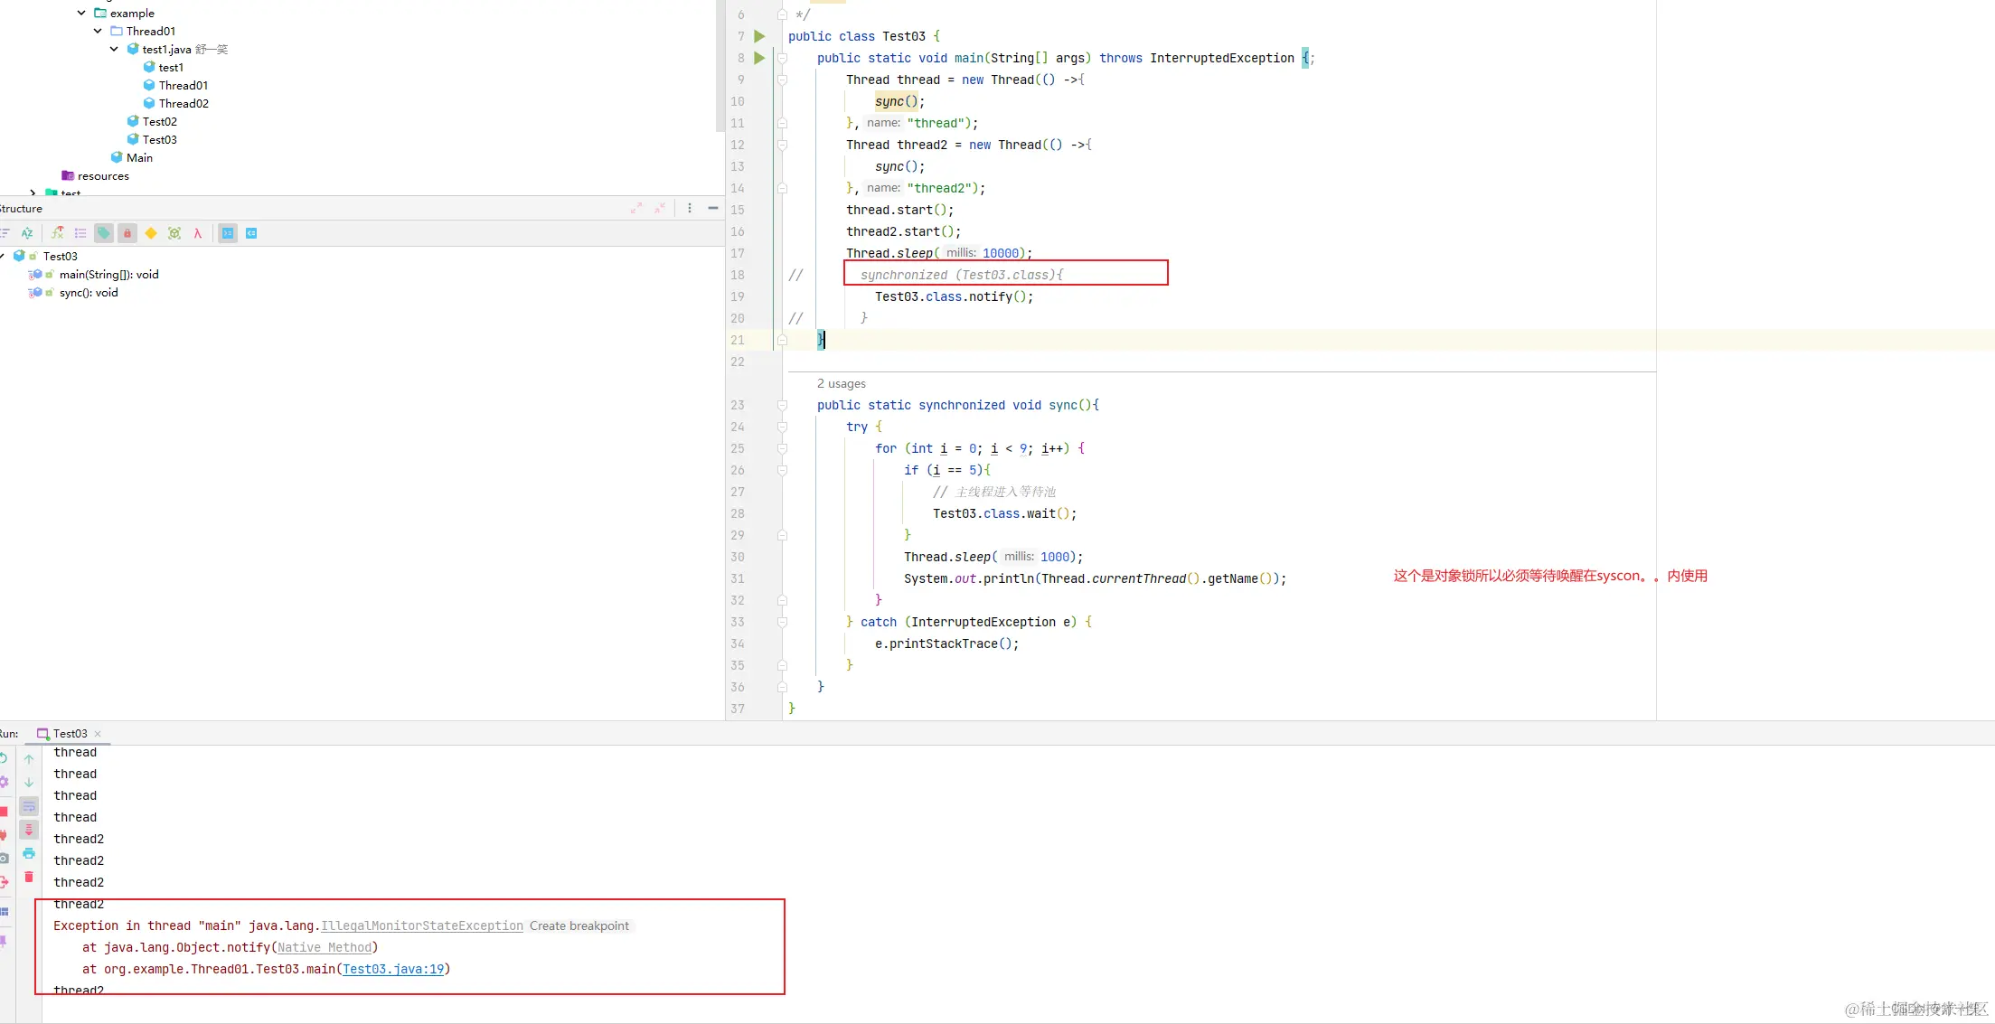This screenshot has width=1995, height=1024.
Task: Click the Sort Alphabetically icon in Structure
Action: tap(27, 233)
